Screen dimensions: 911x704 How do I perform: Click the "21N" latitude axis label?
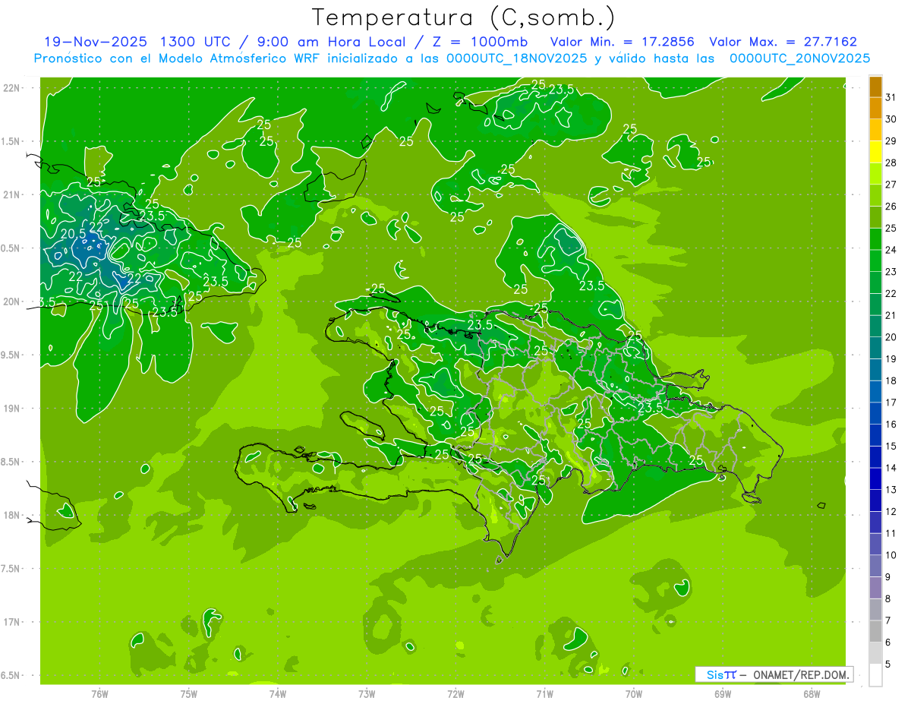point(11,195)
